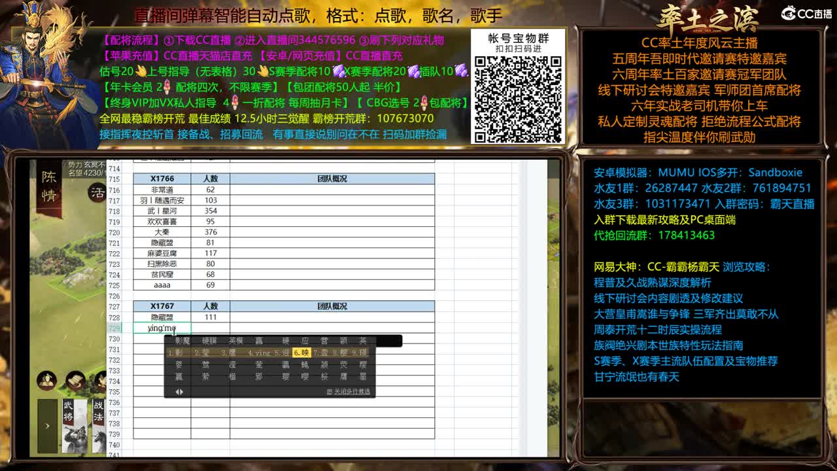Click the 帐号宝物群 QR code

pyautogui.click(x=518, y=99)
